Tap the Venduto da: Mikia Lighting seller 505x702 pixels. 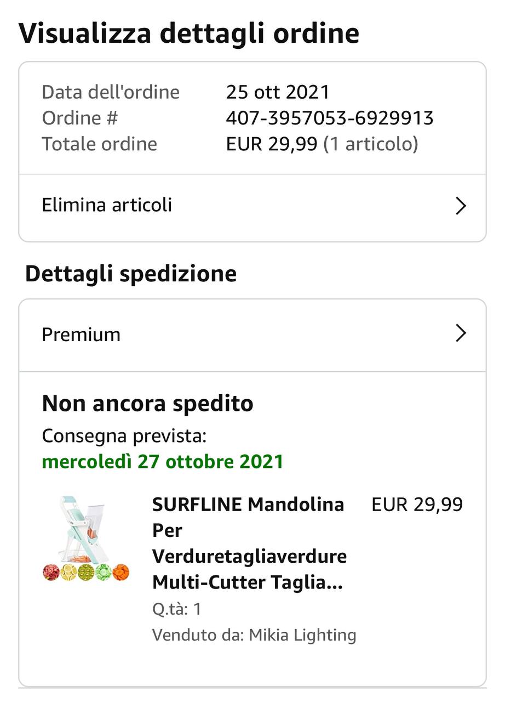[x=254, y=635]
